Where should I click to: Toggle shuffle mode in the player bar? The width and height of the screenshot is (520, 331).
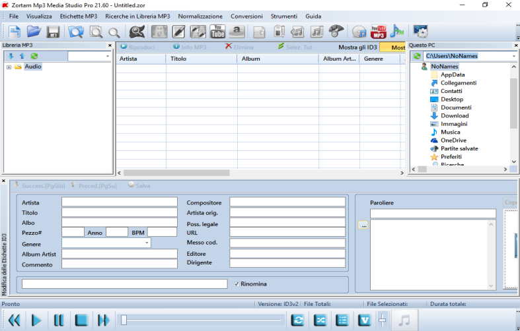click(320, 320)
